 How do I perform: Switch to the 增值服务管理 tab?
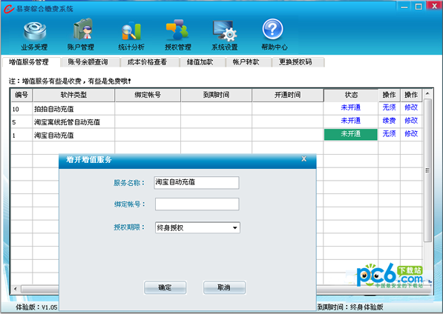pyautogui.click(x=31, y=62)
